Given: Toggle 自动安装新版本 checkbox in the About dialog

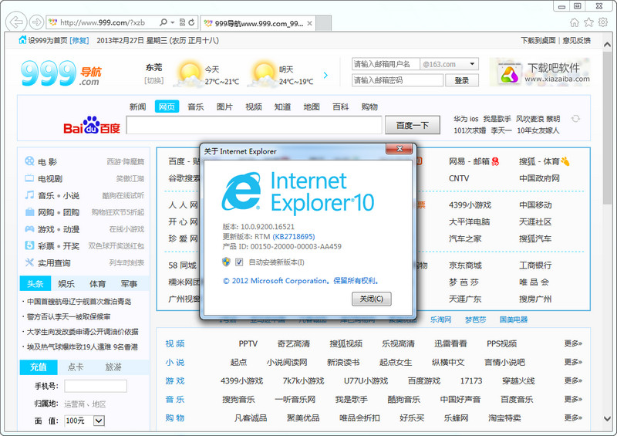Looking at the screenshot, I should (x=239, y=262).
